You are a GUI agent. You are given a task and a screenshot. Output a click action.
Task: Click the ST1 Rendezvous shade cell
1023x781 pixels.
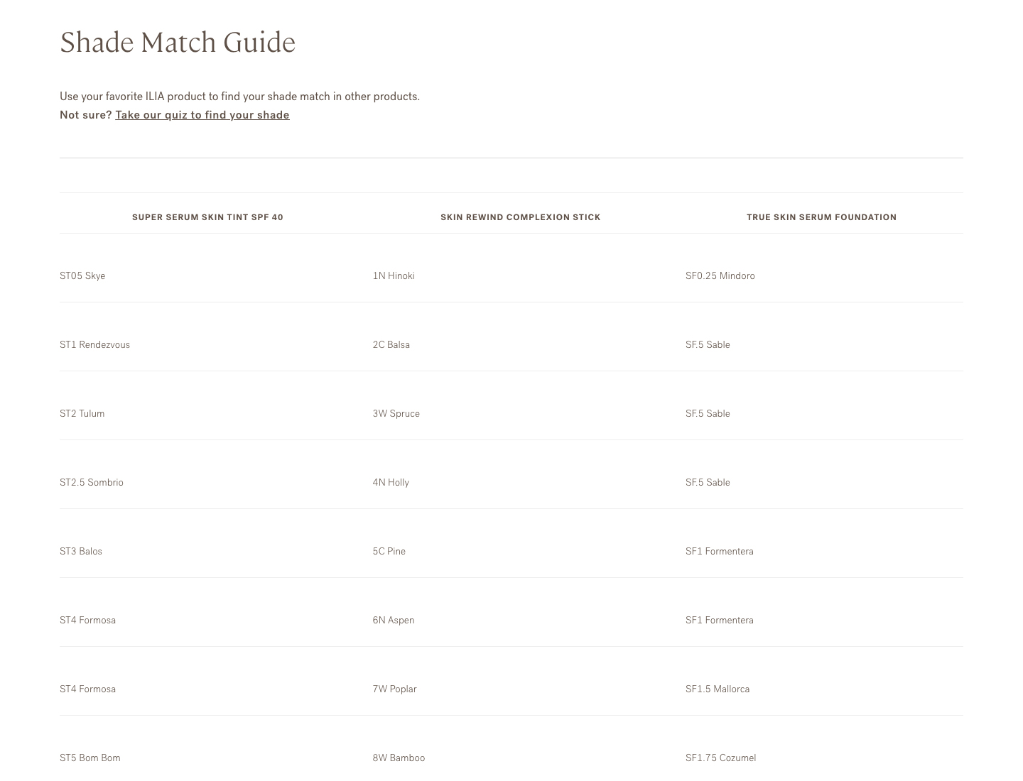coord(94,345)
